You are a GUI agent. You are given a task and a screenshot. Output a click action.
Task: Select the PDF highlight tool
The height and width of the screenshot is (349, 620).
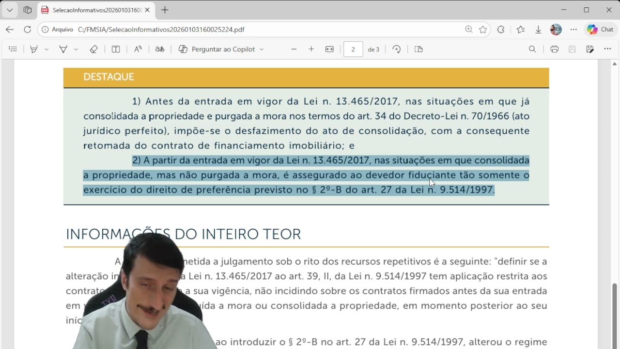pyautogui.click(x=34, y=49)
